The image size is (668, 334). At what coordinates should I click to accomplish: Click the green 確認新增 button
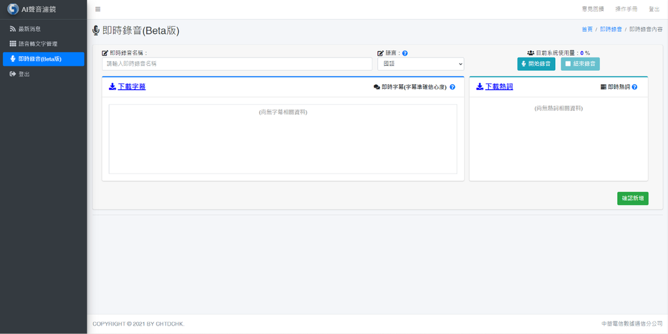click(633, 198)
